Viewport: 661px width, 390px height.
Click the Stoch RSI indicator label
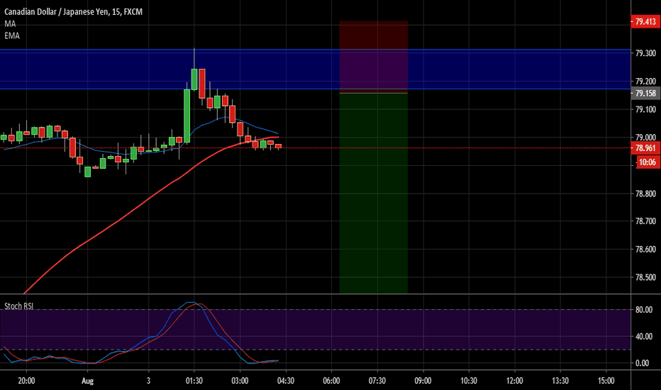coord(18,306)
